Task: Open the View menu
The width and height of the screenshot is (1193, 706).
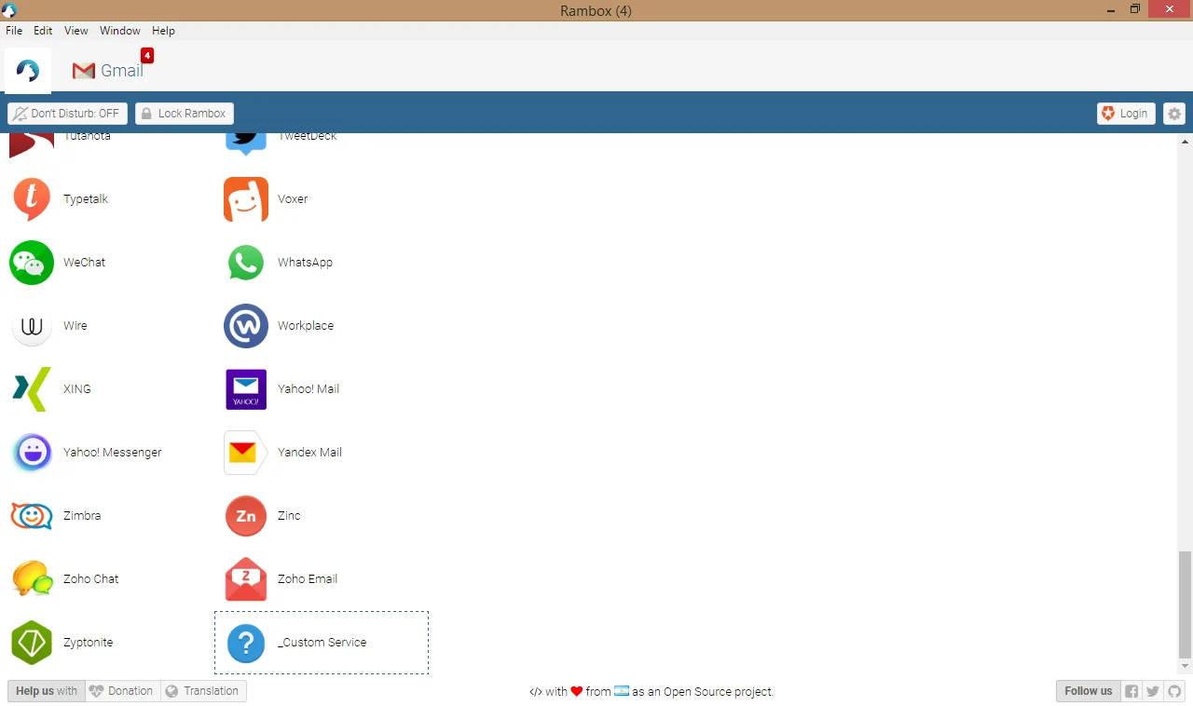Action: 76,31
